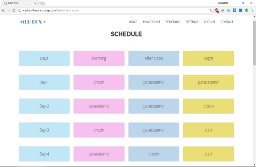Reload the page with the refresh icon
The image size is (256, 167).
point(14,10)
